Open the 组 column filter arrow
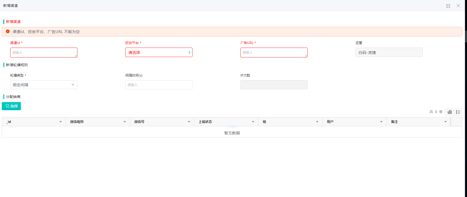Screen dimensions: 467x197 tap(317, 122)
